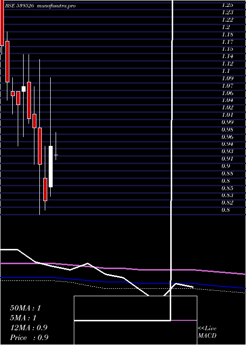Click the 0.91 price axis label

[227, 159]
